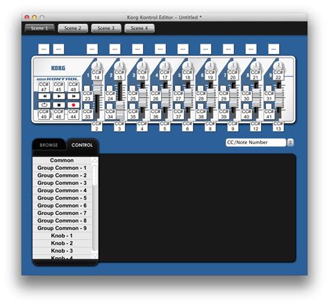Select Group Common - 5 in the list

(62, 198)
